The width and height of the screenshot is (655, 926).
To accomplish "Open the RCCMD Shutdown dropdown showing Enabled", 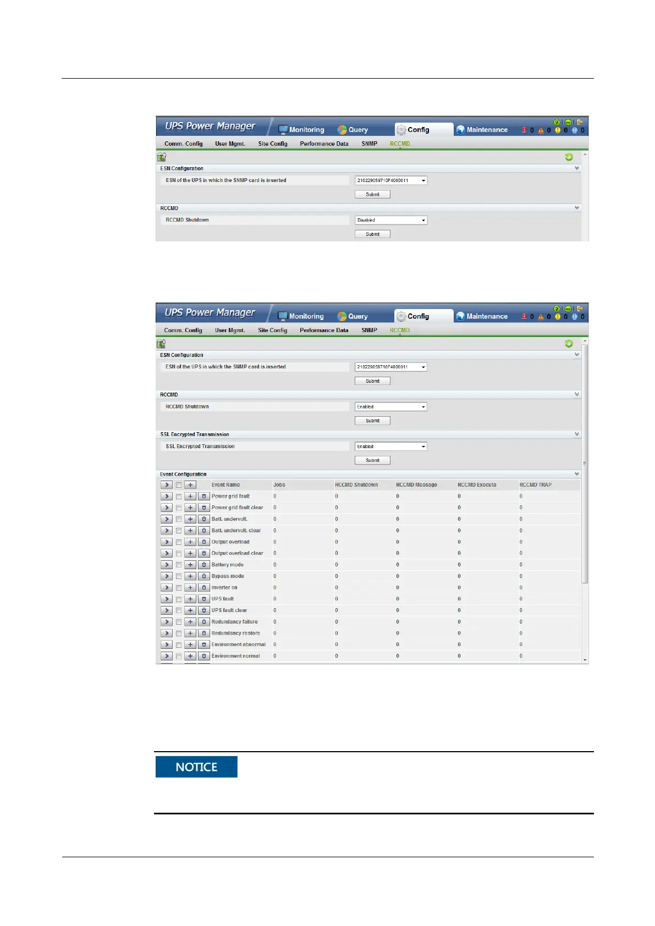I will tap(391, 407).
